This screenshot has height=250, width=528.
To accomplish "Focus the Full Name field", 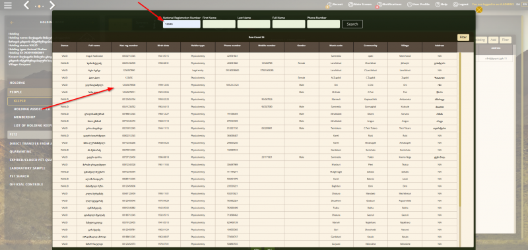I will pyautogui.click(x=288, y=24).
